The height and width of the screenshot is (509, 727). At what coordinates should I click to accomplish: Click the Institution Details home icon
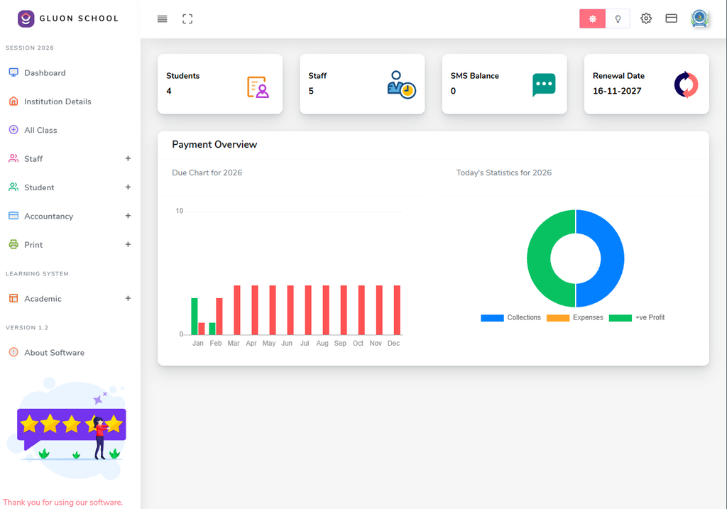(x=13, y=101)
